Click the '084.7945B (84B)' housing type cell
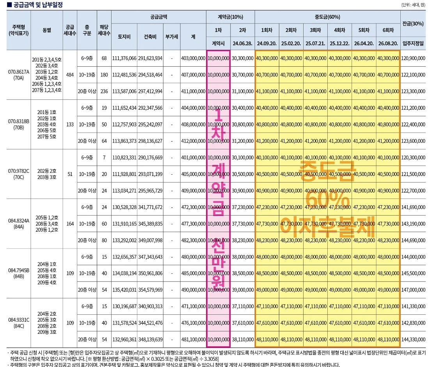Viewport: 428px width, 367px height. click(19, 273)
